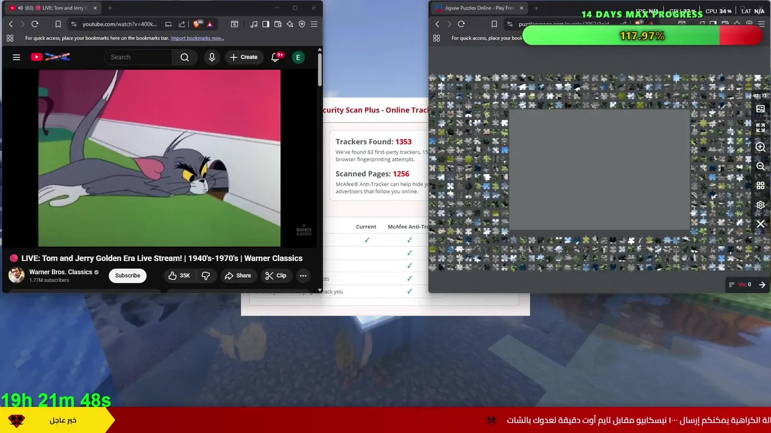This screenshot has width=771, height=433.
Task: Click the Warner Bros. Classics channel avatar
Action: [16, 275]
